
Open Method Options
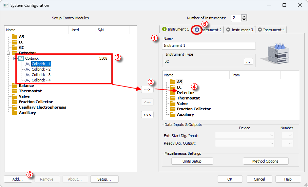pos(265,161)
